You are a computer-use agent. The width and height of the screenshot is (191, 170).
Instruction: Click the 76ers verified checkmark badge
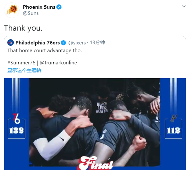click(x=63, y=42)
